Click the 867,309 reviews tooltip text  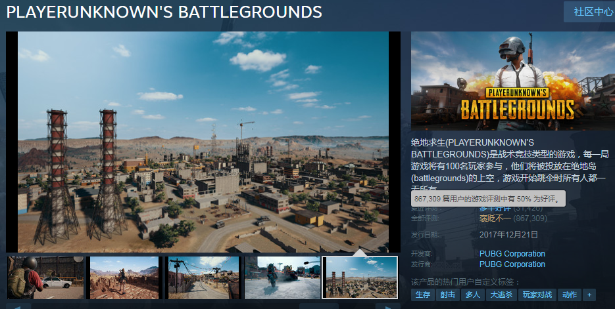[488, 199]
